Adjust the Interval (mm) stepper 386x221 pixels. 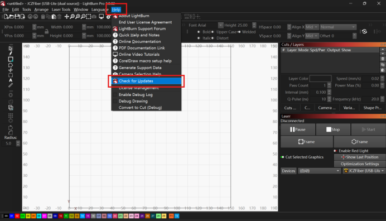(x=329, y=93)
